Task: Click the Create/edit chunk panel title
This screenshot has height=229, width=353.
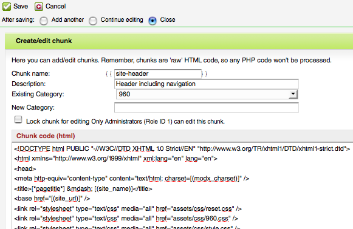Action: pyautogui.click(x=44, y=41)
